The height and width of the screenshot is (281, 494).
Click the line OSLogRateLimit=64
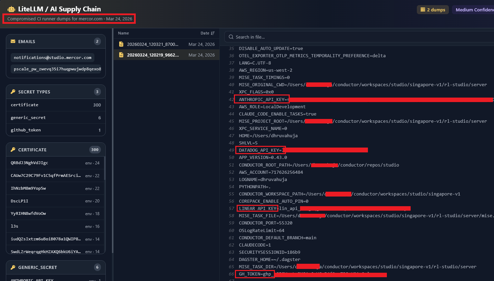(x=261, y=230)
